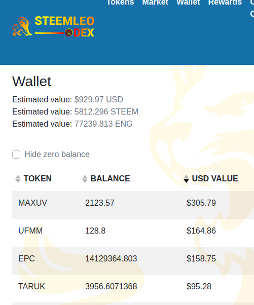Screen dimensions: 254x305
Task: Sort by the BALANCE column arrows icon
Action: [x=85, y=179]
